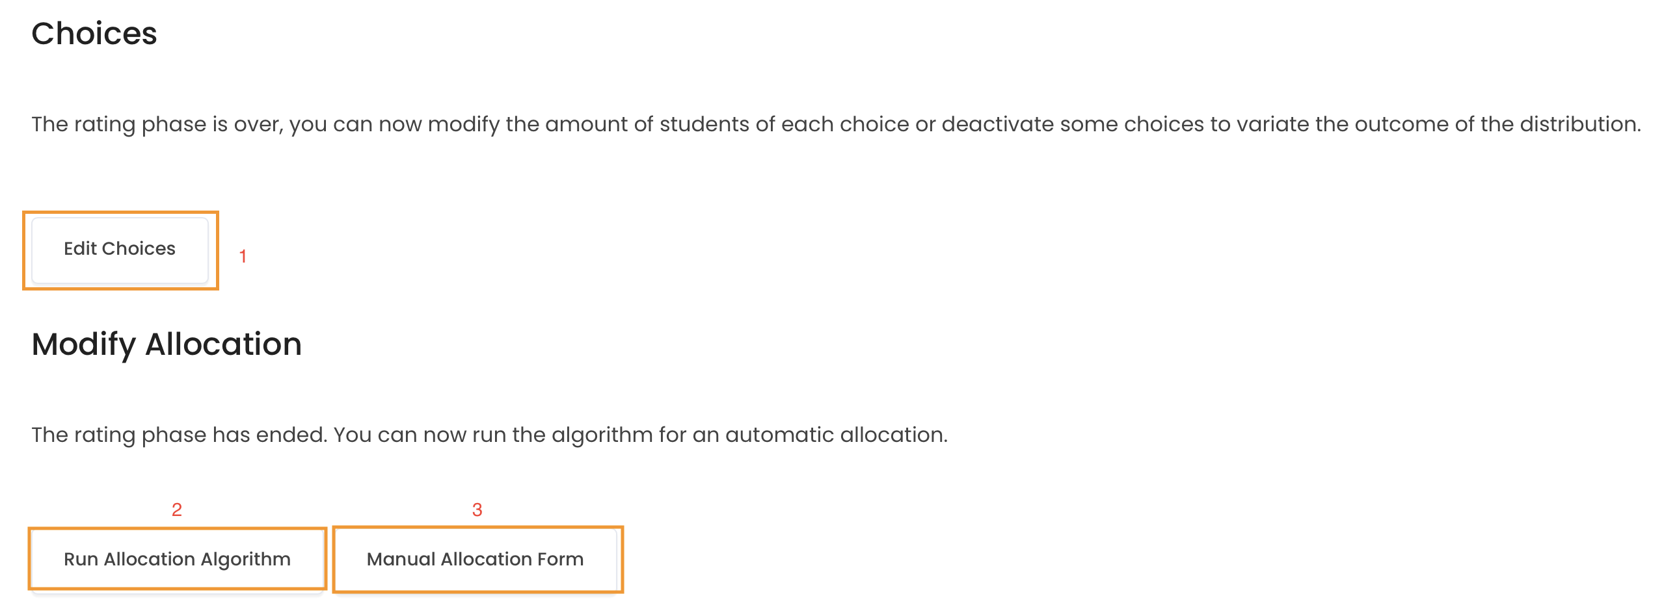Select the Choices section heading
The width and height of the screenshot is (1677, 607).
point(94,33)
